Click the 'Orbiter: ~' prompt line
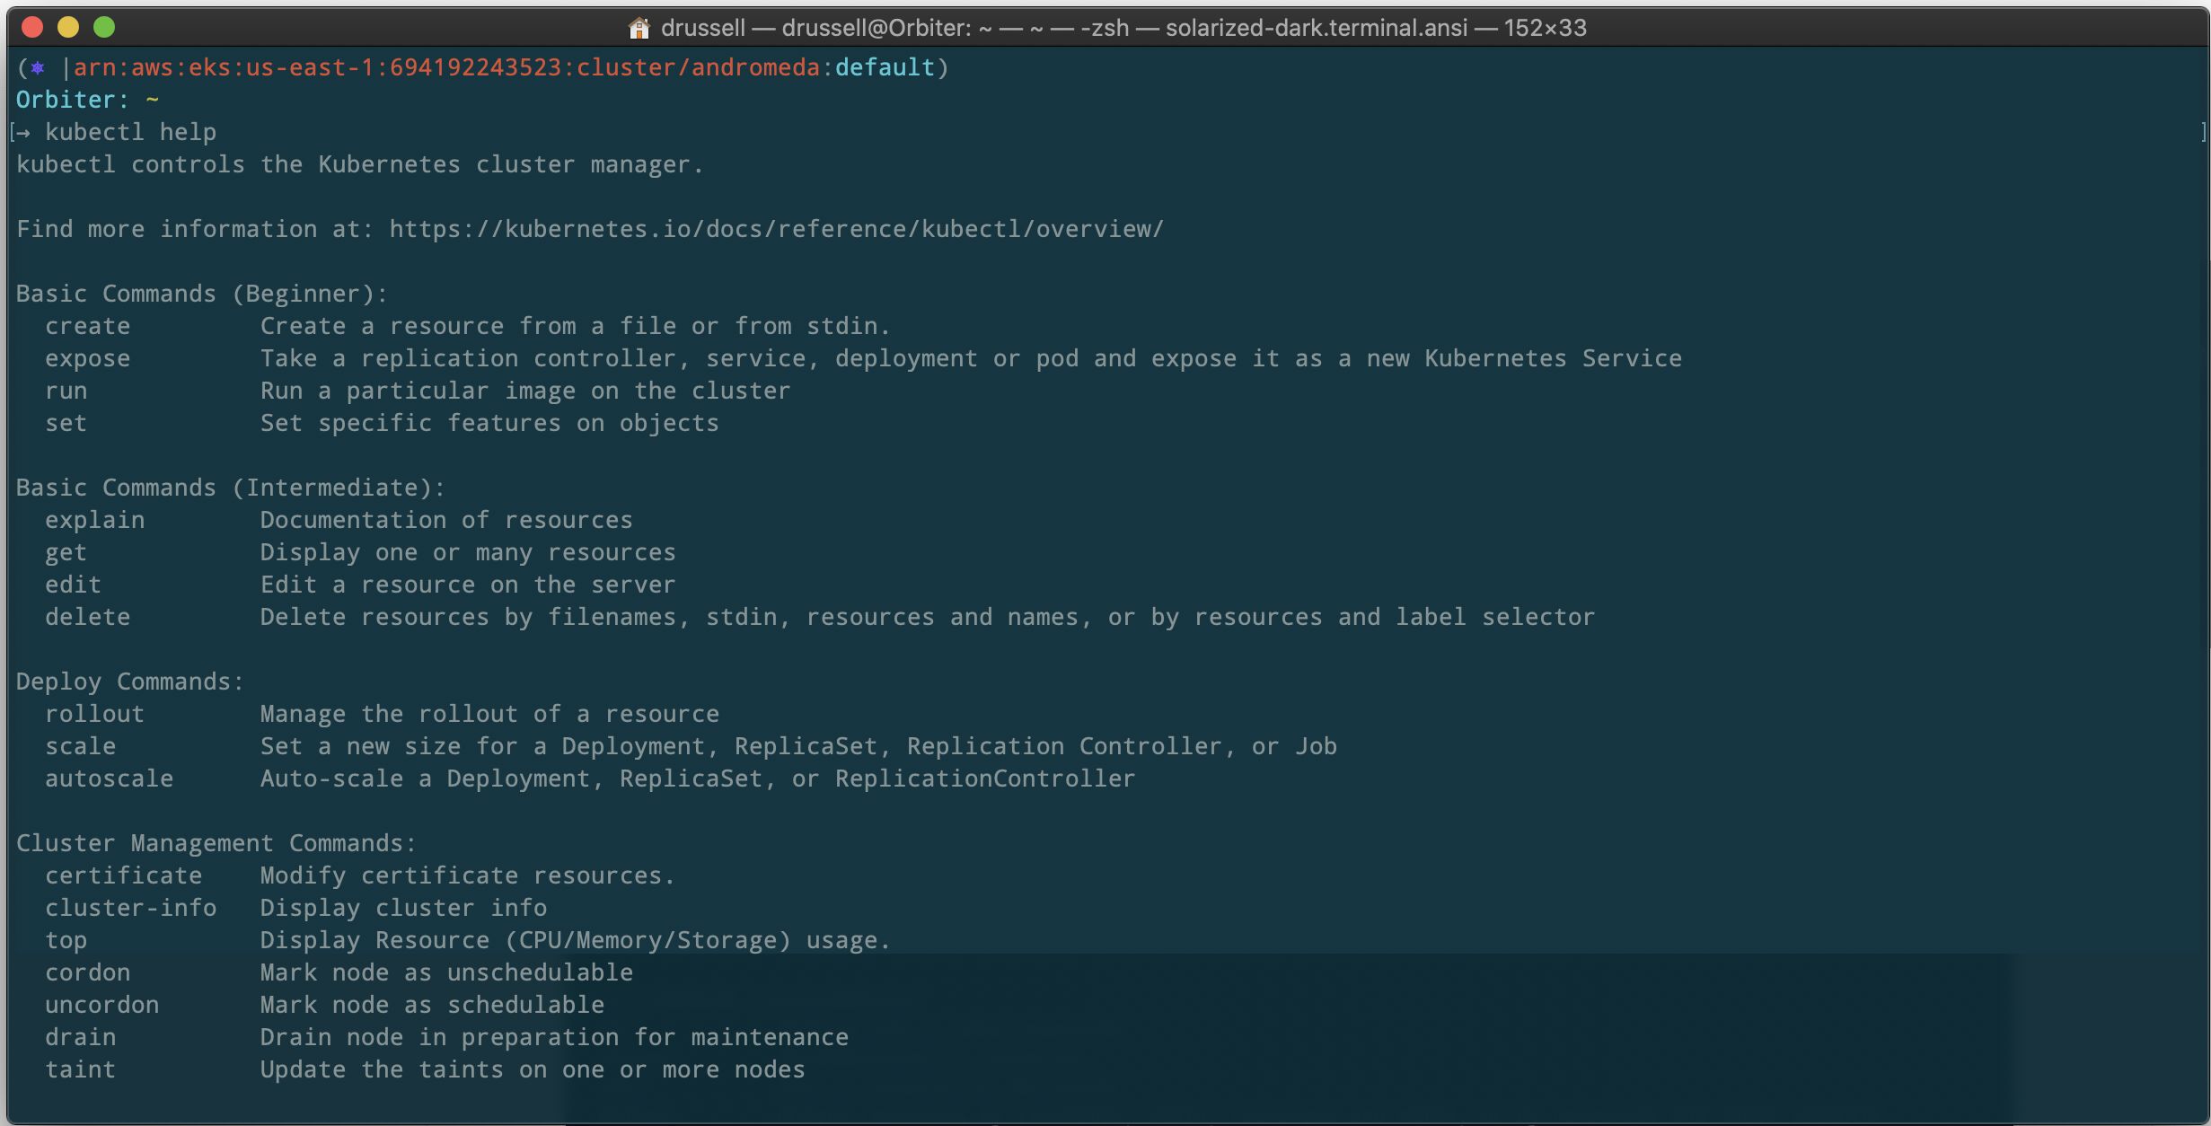 coord(87,101)
